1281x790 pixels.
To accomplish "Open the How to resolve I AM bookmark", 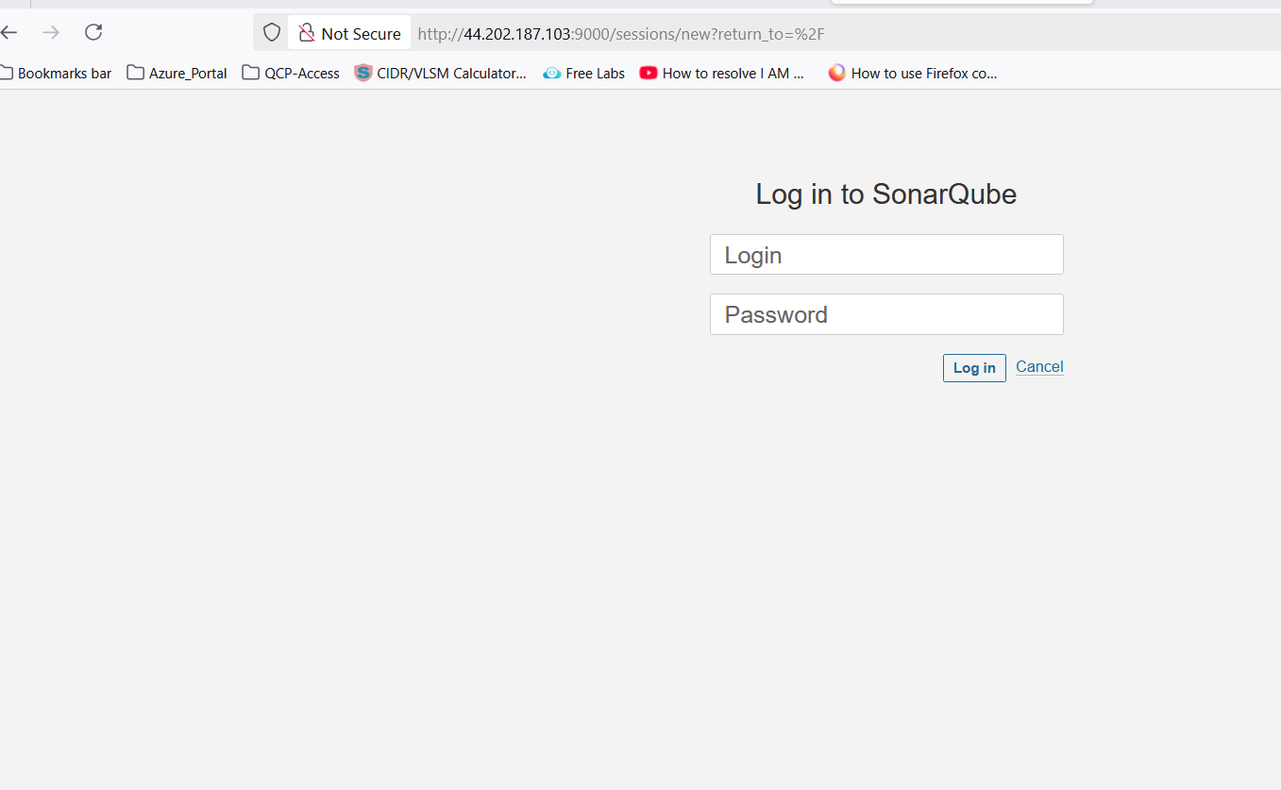I will point(722,73).
